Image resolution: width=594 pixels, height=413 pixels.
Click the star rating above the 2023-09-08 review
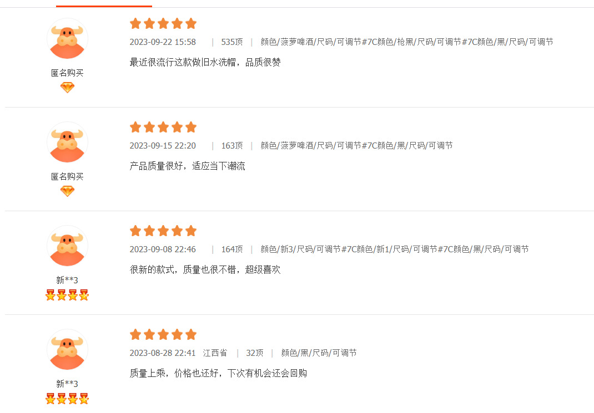pyautogui.click(x=163, y=231)
